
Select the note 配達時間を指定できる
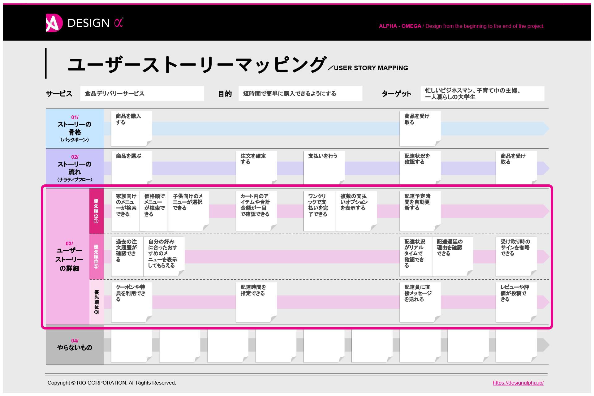[256, 302]
